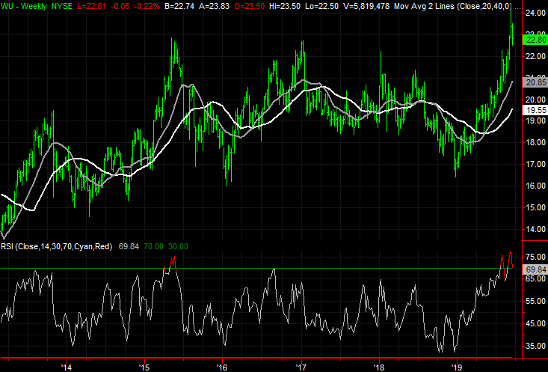Click the 35.00 RSI axis label
Screen dimensions: 548x372
pyautogui.click(x=533, y=347)
